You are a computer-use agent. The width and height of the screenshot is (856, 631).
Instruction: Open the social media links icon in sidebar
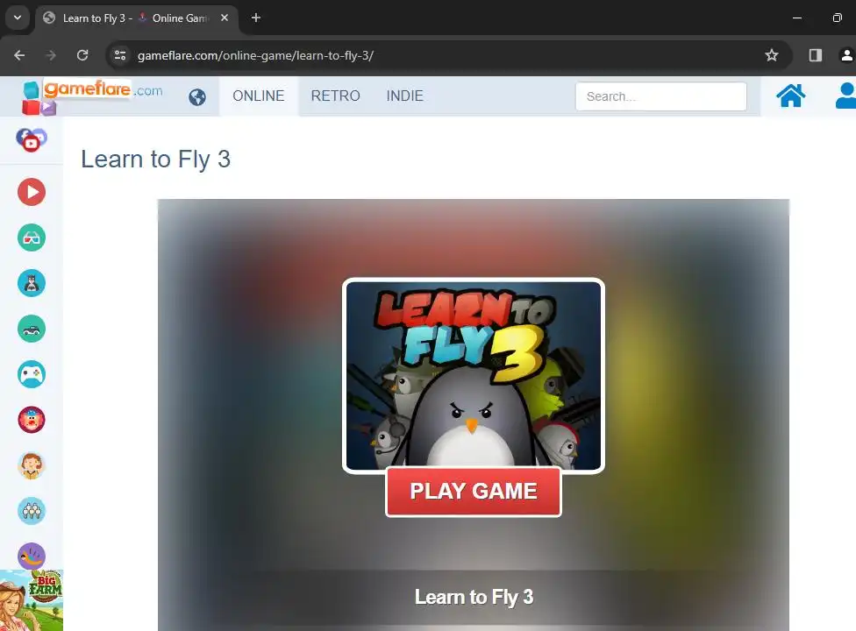[31, 139]
